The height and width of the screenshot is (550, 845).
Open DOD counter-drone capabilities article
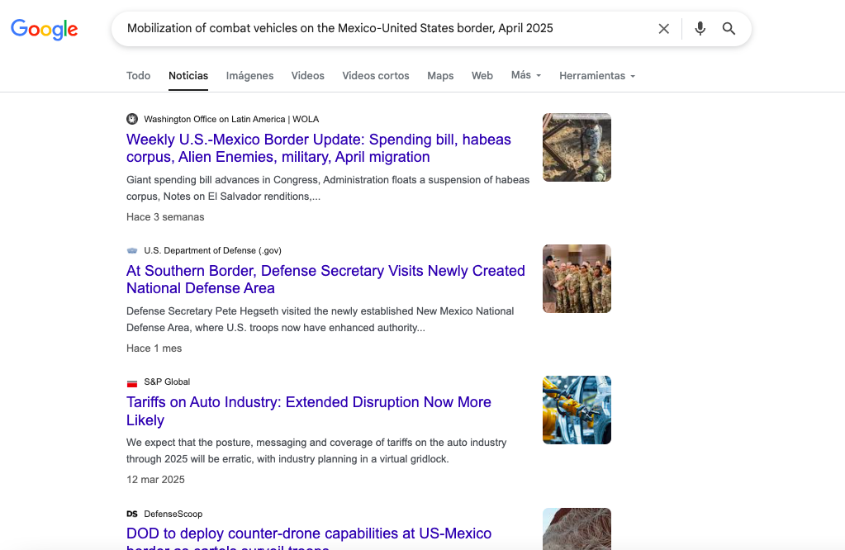click(x=309, y=538)
